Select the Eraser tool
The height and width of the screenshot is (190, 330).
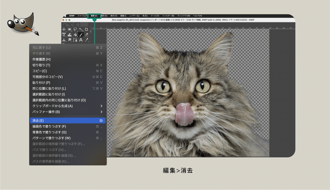coord(86,35)
